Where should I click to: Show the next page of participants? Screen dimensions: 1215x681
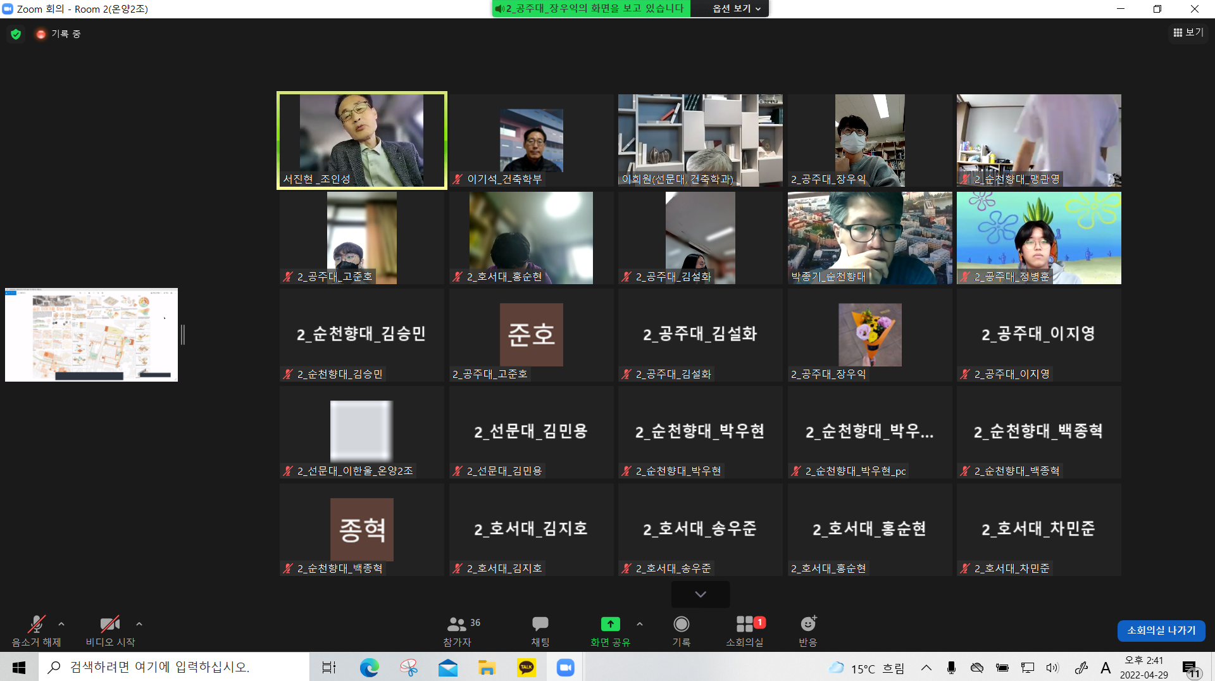point(700,594)
